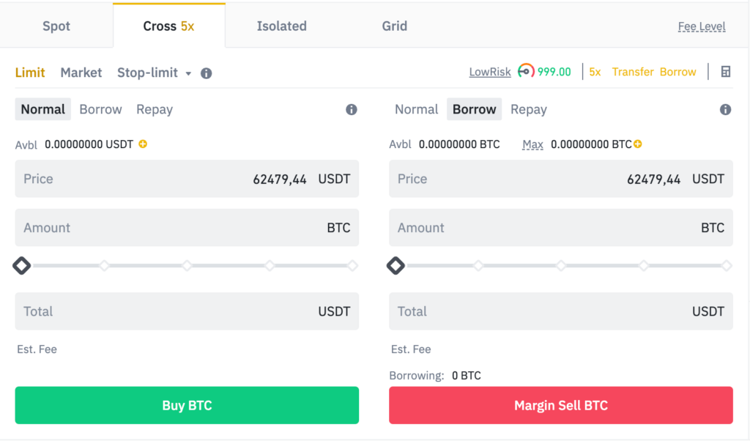This screenshot has width=750, height=441.
Task: Open the Grid trading tab
Action: tap(394, 26)
